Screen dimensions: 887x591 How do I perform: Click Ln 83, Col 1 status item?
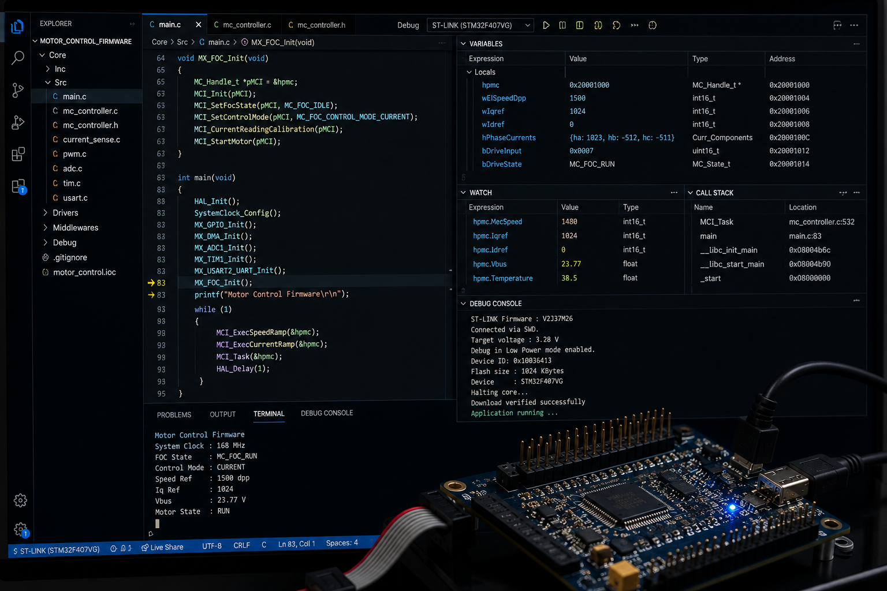(296, 544)
